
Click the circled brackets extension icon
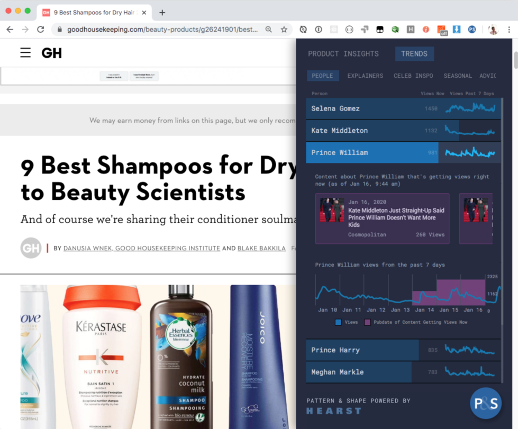click(x=349, y=30)
